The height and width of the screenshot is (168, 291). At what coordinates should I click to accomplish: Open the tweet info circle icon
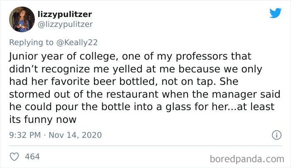[275, 135]
